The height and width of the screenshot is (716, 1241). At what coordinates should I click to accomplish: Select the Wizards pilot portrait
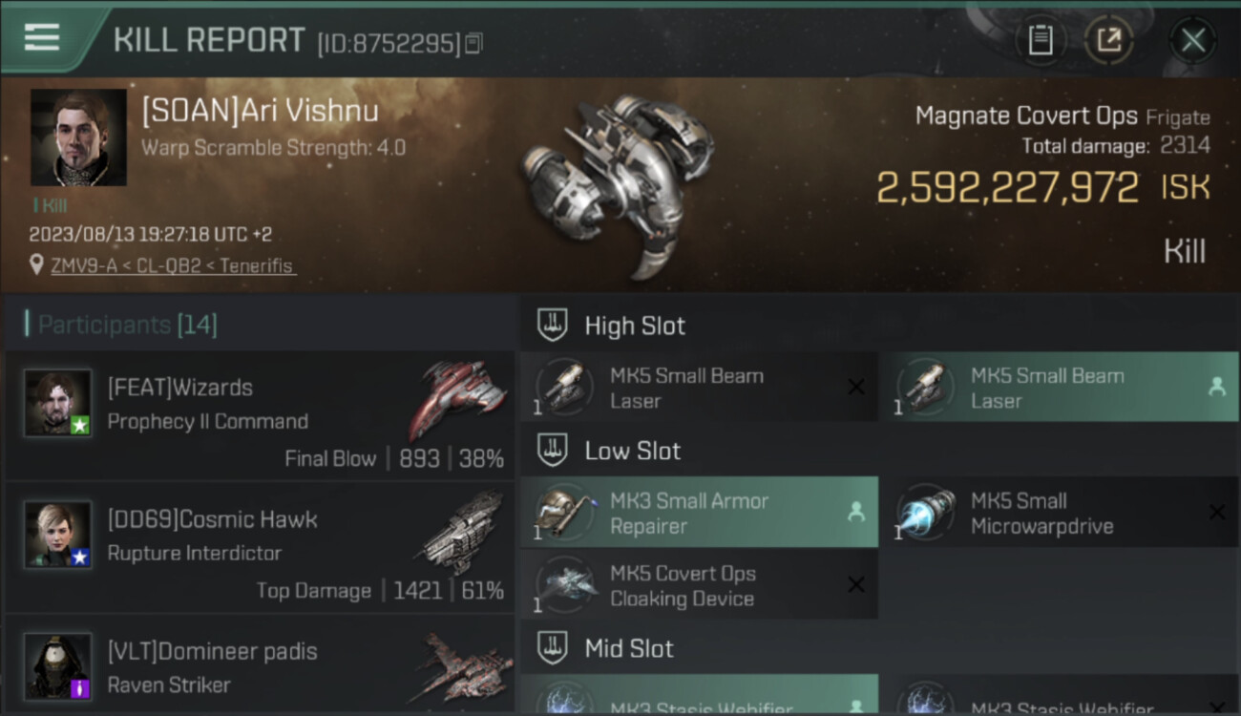click(58, 403)
